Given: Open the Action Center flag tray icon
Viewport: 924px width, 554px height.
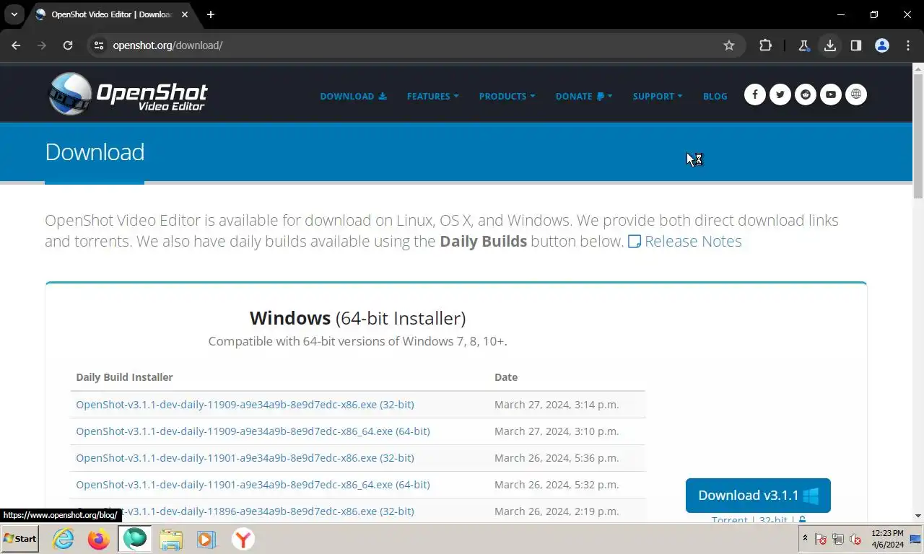Looking at the screenshot, I should pos(821,539).
